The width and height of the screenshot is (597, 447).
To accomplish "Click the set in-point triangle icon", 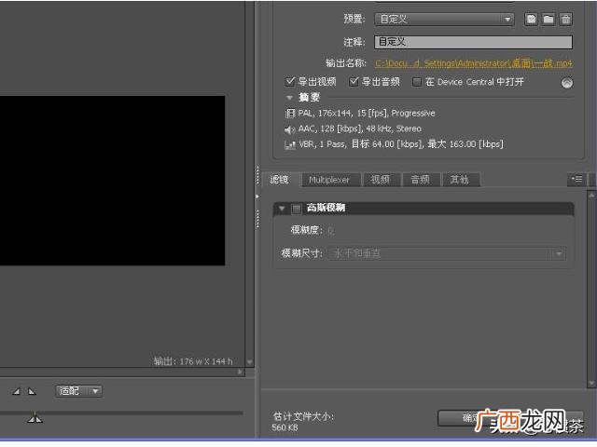I will click(x=17, y=391).
